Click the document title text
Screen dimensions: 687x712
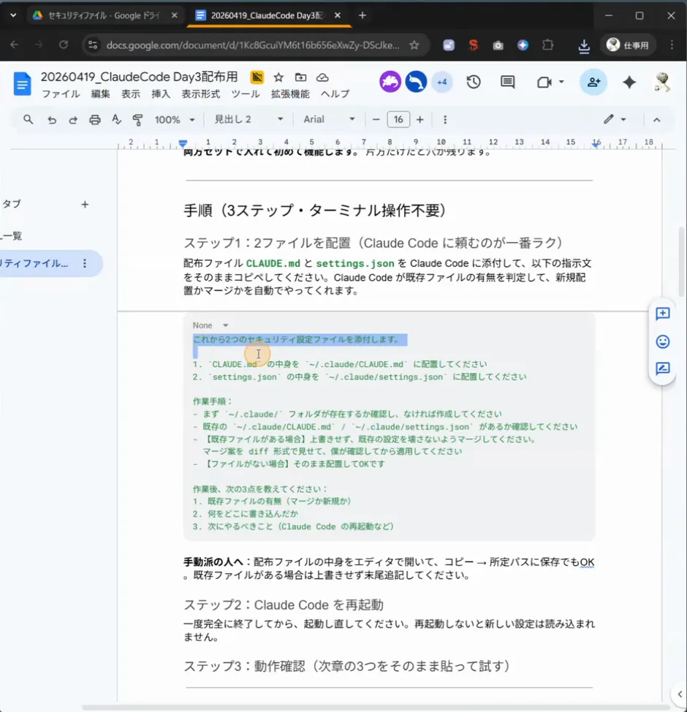139,77
